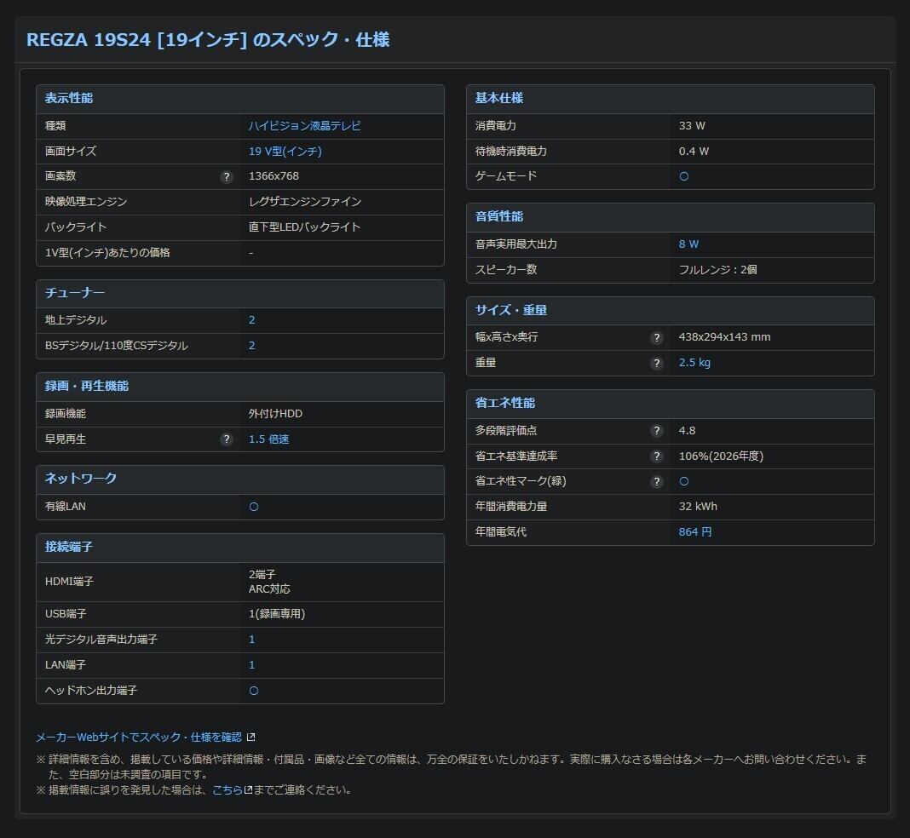Open the 8 W audio output link

[688, 244]
